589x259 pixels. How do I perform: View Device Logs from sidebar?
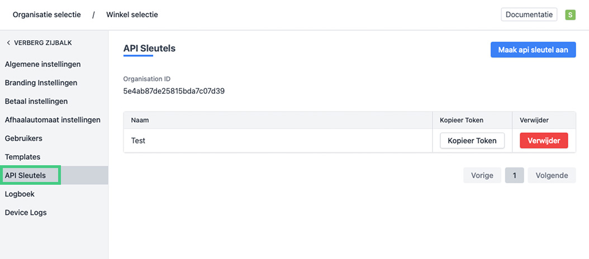coord(26,213)
